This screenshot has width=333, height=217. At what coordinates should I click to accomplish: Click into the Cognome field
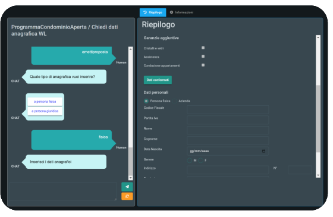pyautogui.click(x=228, y=140)
